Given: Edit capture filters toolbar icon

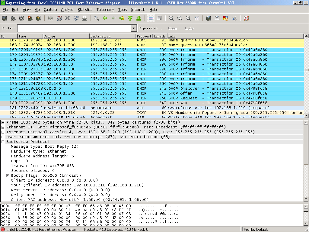Looking at the screenshot, I should click(x=209, y=18).
